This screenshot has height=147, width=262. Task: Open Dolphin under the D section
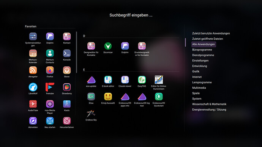(125, 46)
